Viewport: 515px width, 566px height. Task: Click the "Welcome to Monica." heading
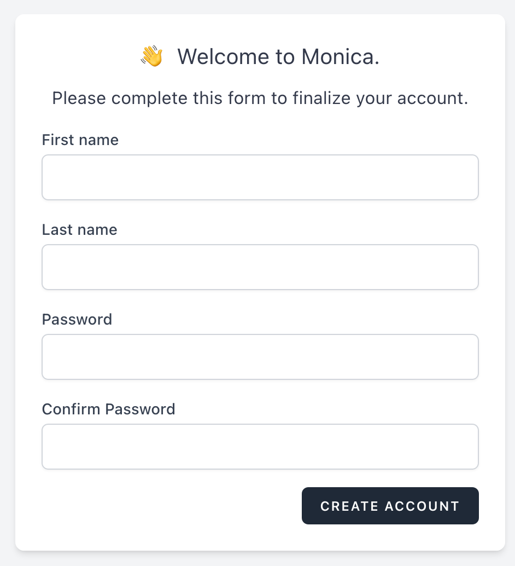point(278,57)
